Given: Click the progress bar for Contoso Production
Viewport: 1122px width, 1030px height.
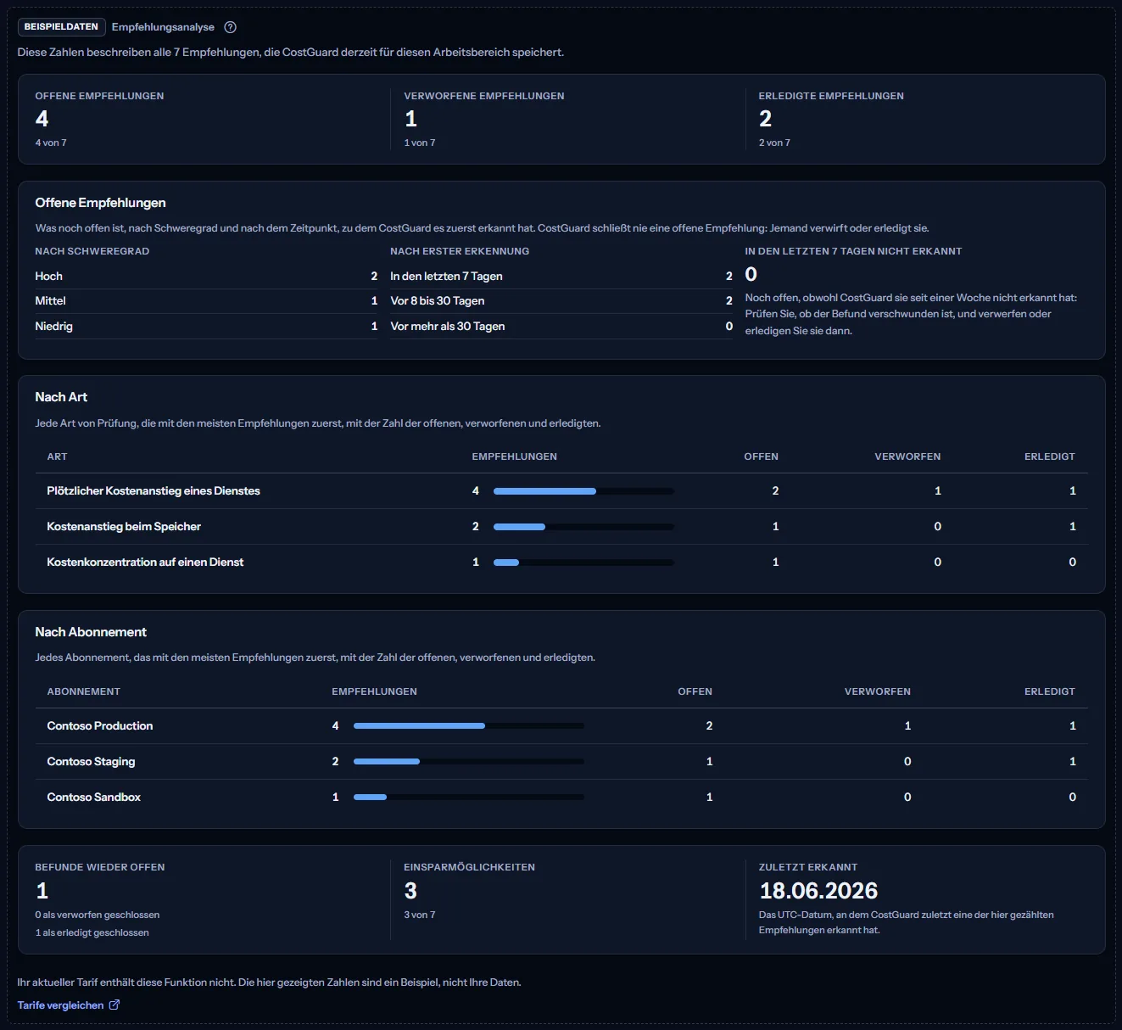Looking at the screenshot, I should pos(469,726).
